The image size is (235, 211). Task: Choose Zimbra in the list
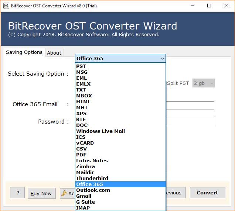[x=120, y=167]
